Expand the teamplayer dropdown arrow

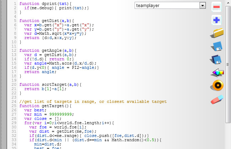pyautogui.click(x=203, y=6)
